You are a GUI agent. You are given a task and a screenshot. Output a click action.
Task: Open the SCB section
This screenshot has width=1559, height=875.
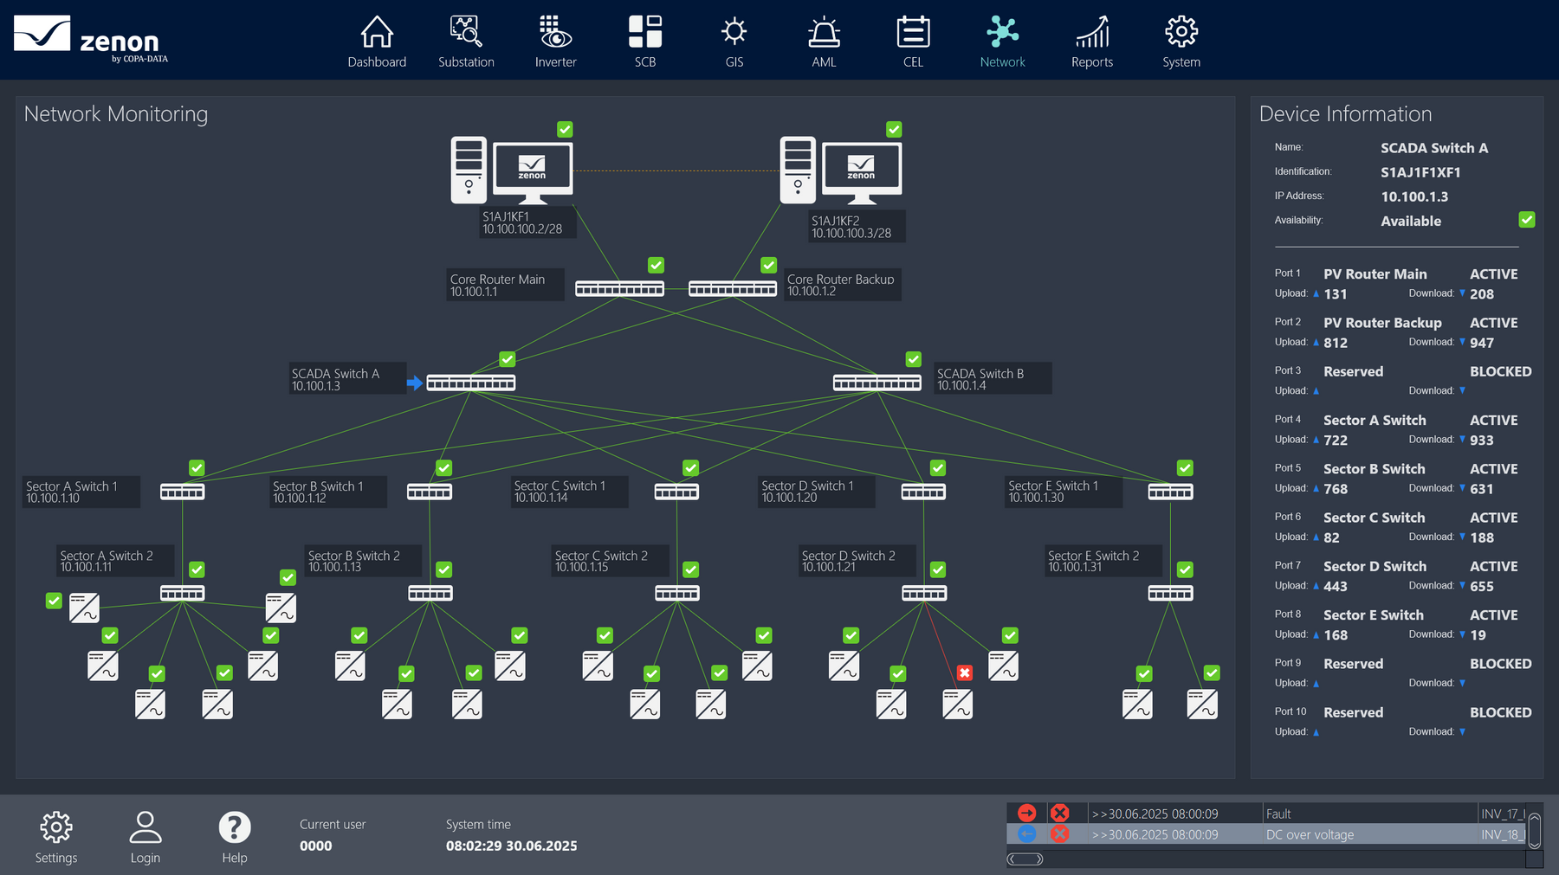tap(645, 42)
